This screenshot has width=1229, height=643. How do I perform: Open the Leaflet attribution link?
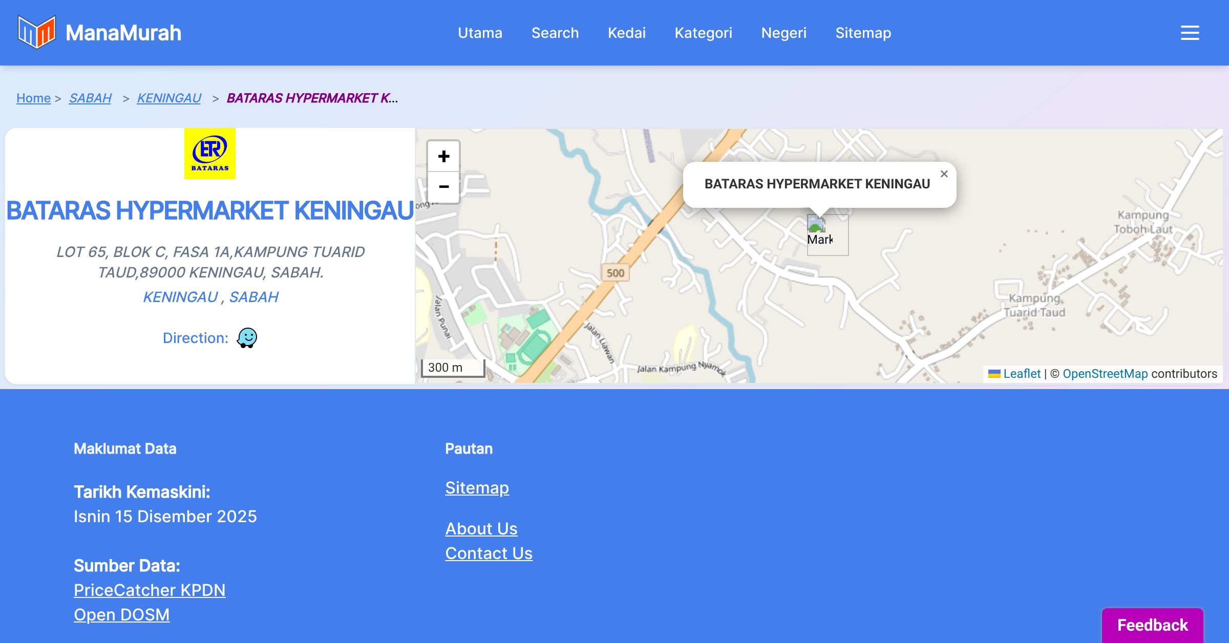(x=1022, y=374)
